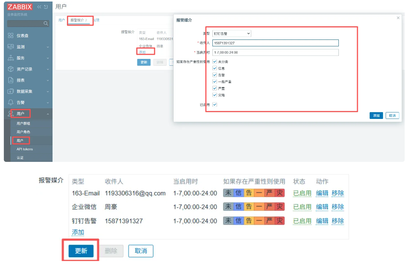The height and width of the screenshot is (269, 410).
Task: Collapse the 用户 sidebar section
Action: tap(48, 114)
